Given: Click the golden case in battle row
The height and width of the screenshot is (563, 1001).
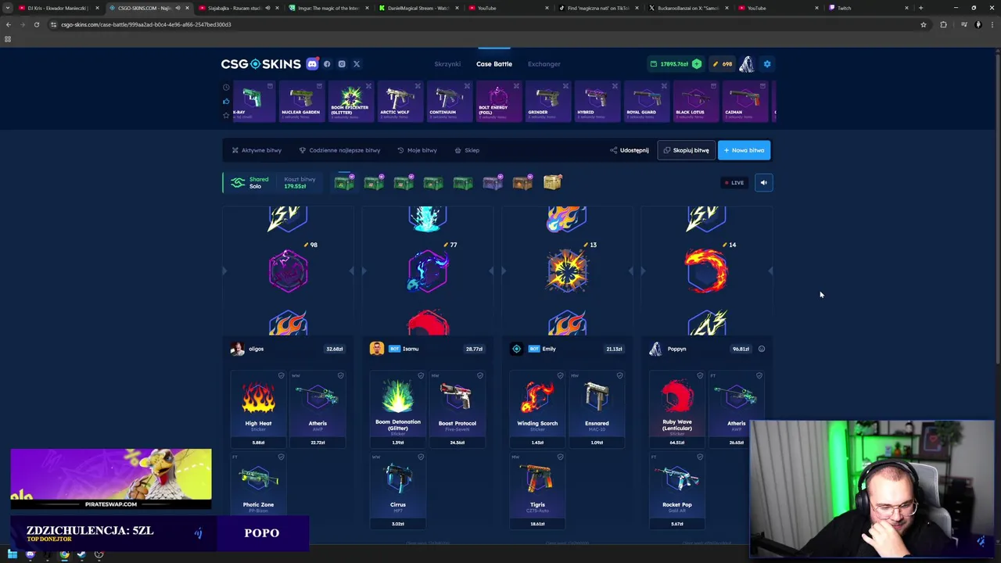Looking at the screenshot, I should point(552,183).
